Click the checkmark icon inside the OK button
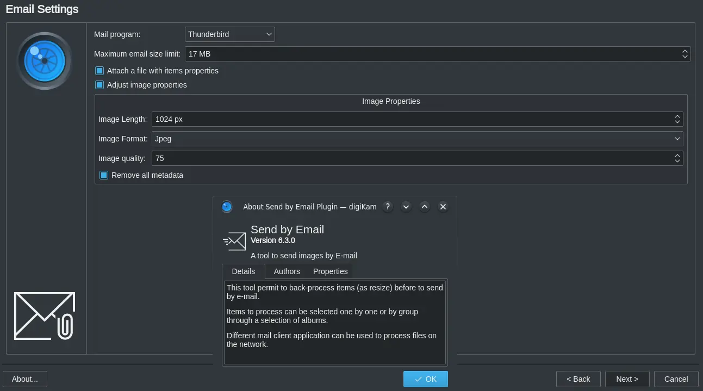703x391 pixels. [418, 379]
